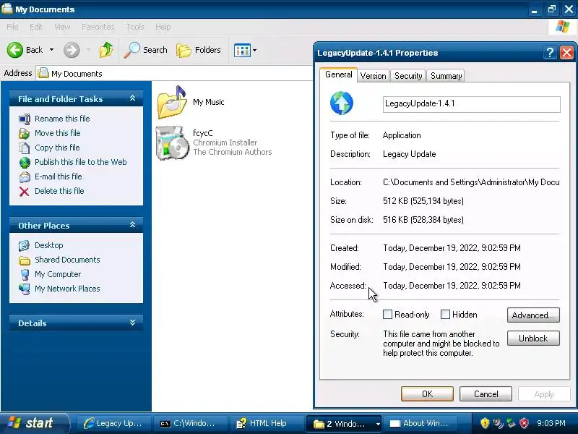Collapse the Other Places panel
This screenshot has width=578, height=434.
[x=132, y=225]
